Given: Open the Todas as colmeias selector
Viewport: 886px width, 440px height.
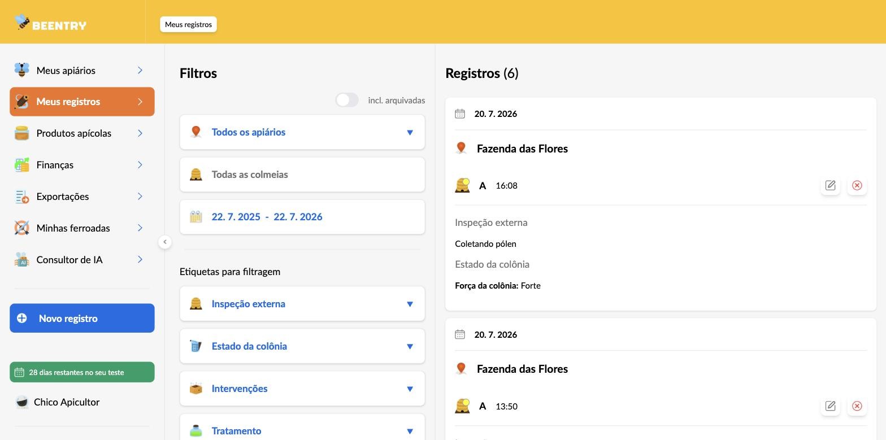Looking at the screenshot, I should pyautogui.click(x=302, y=175).
